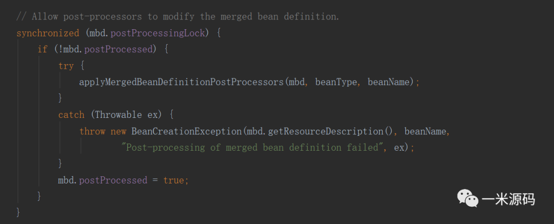The width and height of the screenshot is (554, 224).
Task: Click the comment line about post-processors
Action: coord(177,16)
